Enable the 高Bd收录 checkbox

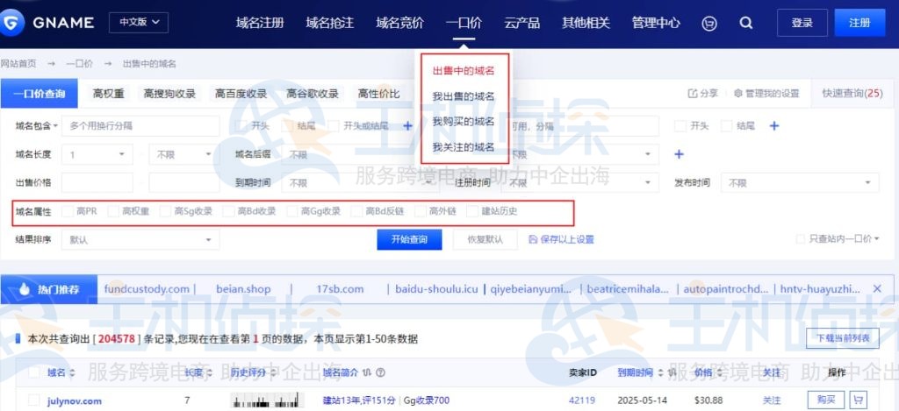(229, 211)
